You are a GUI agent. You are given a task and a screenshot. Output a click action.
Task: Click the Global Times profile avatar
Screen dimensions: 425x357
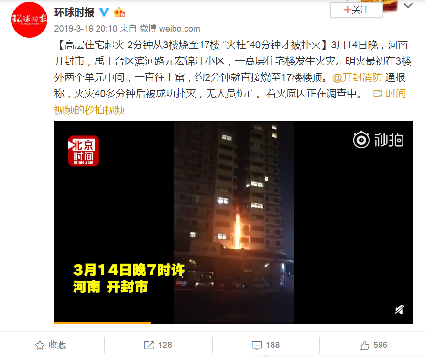coord(29,20)
